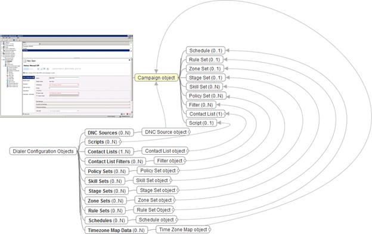Click the Script (0..1) node
This screenshot has width=372, height=234.
click(201, 123)
